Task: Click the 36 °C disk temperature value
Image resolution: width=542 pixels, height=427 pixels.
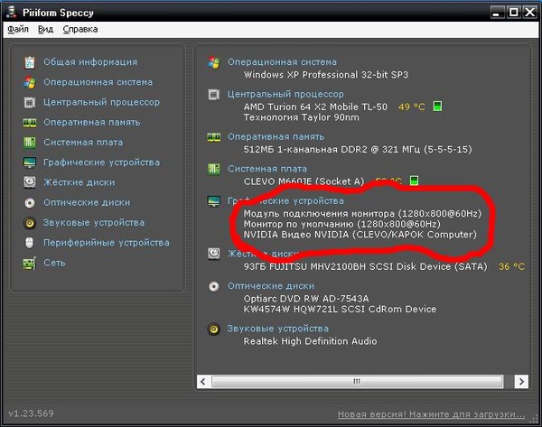Action: [511, 266]
